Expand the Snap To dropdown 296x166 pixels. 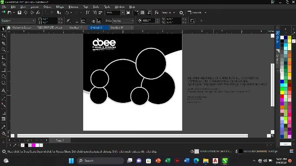coord(174,13)
